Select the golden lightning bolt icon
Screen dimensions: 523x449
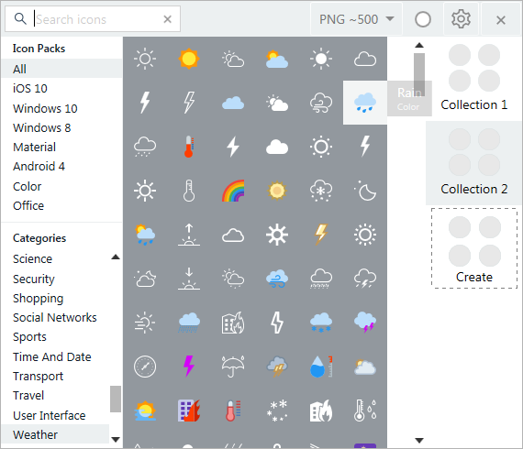(321, 235)
